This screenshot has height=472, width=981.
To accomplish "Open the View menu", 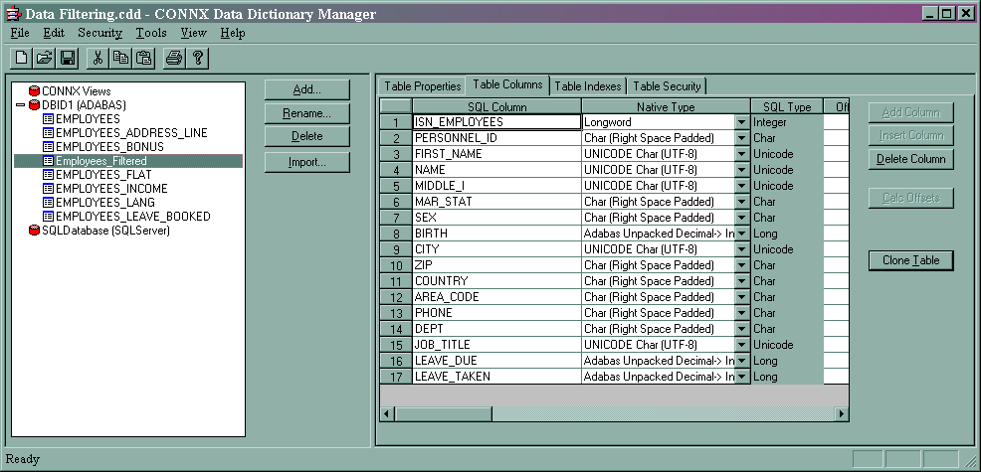I will (193, 33).
